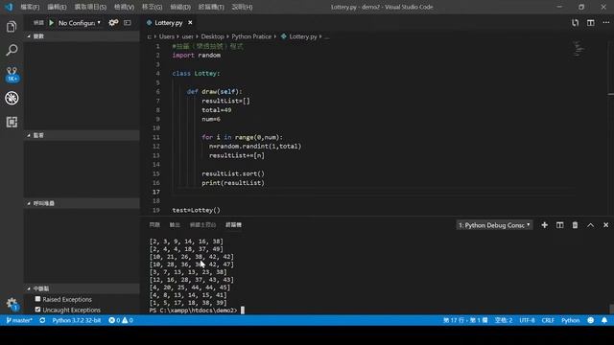The image size is (614, 345).
Task: Toggle the Raised Exceptions checkbox
Action: (x=37, y=299)
